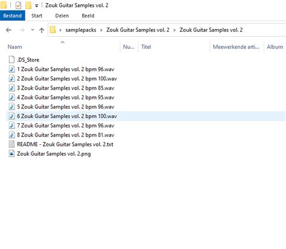Click audio icon of file 1 bpm 96
Screen dimensions: 286x249
pyautogui.click(x=11, y=69)
